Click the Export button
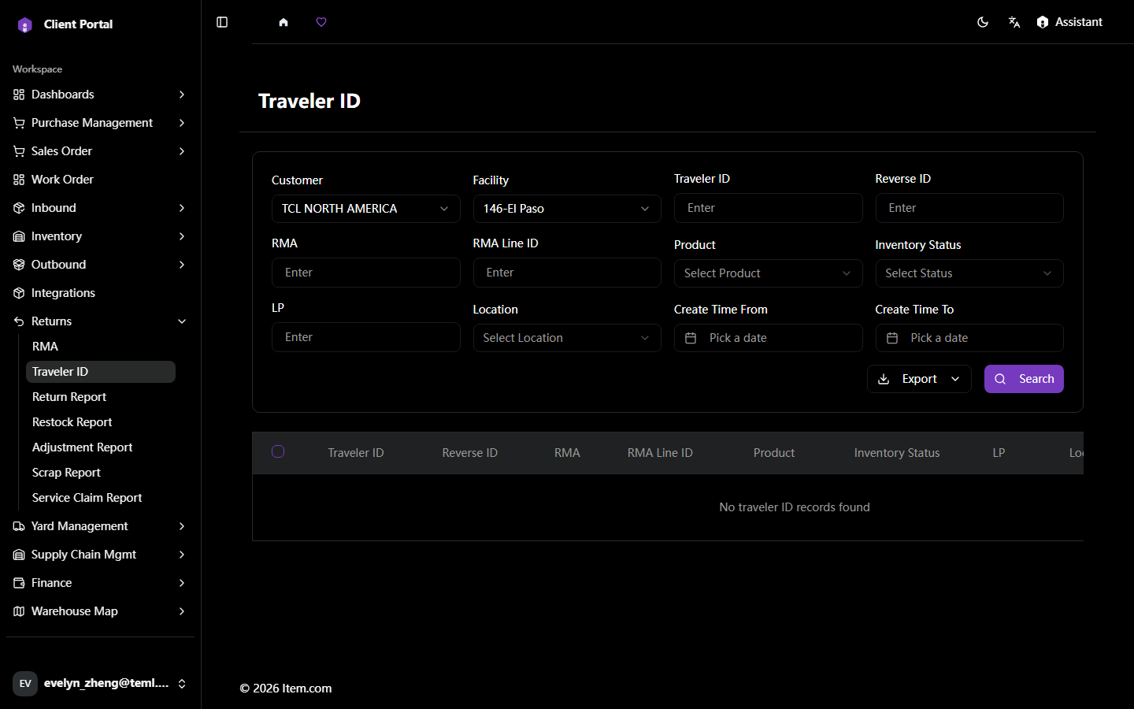This screenshot has width=1134, height=709. 919,379
